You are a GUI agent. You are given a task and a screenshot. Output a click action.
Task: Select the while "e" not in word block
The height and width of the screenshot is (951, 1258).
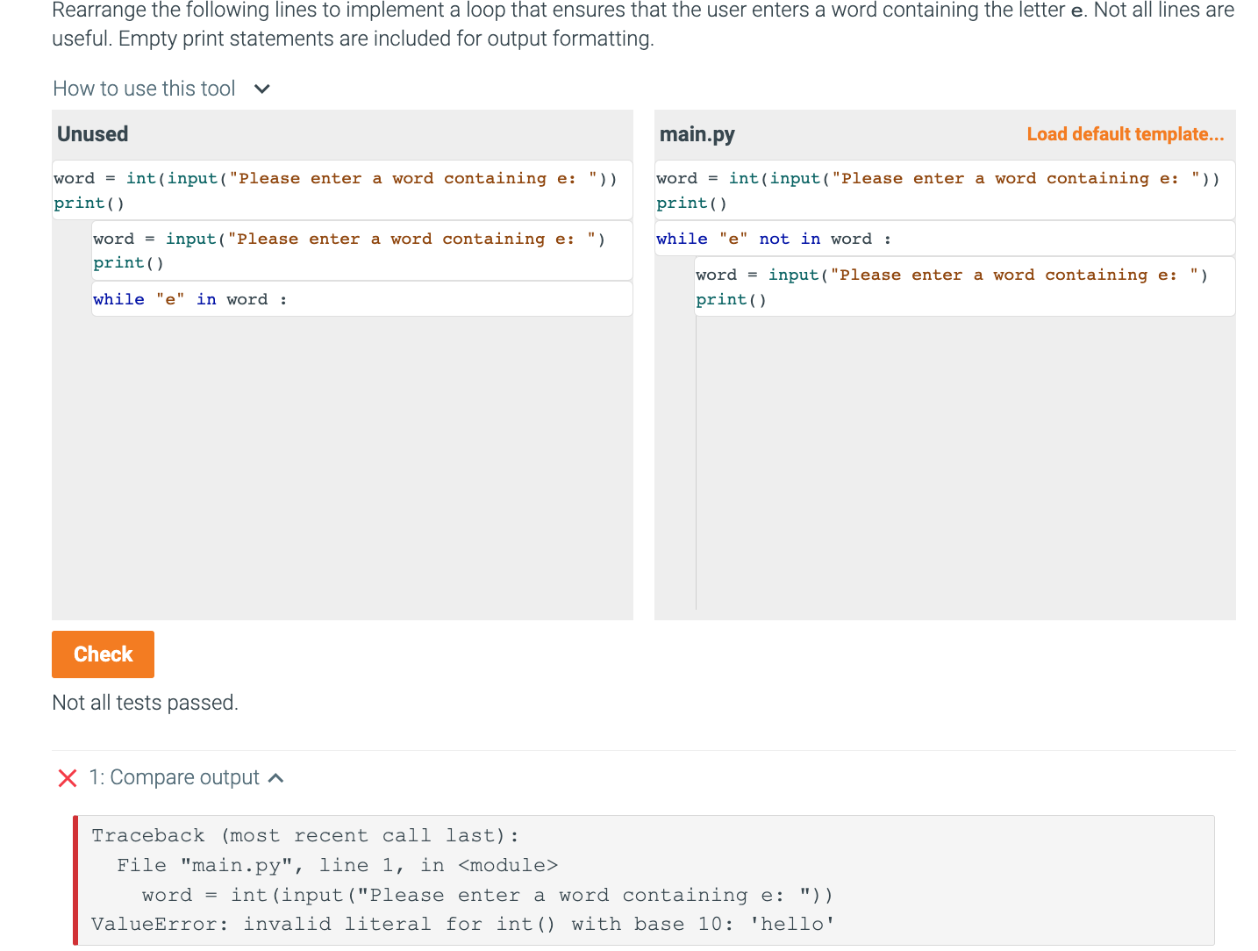(945, 239)
